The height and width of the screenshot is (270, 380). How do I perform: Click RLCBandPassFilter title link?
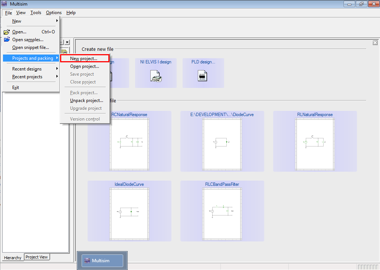[222, 184]
